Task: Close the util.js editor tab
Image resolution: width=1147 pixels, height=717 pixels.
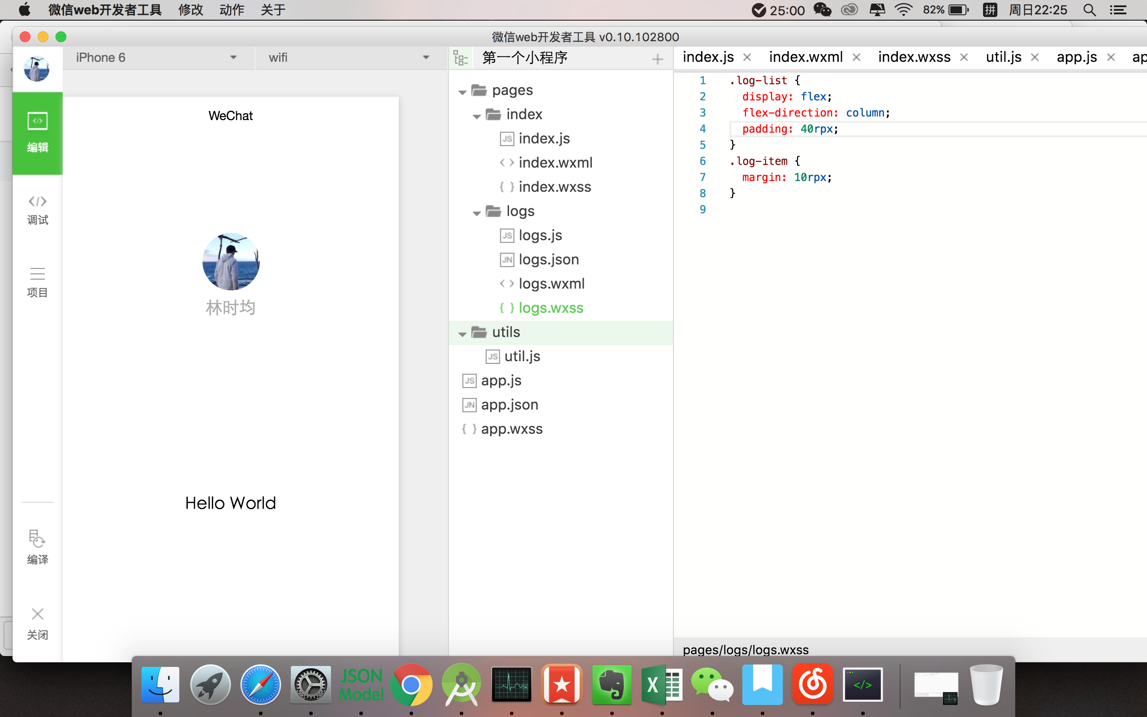Action: (1035, 57)
